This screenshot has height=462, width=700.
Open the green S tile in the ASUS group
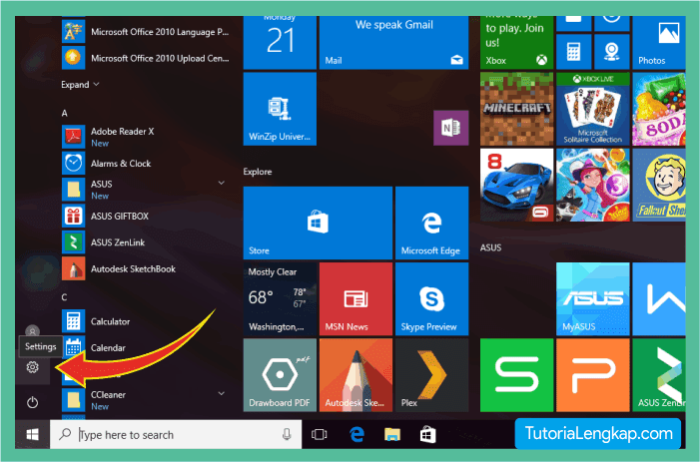coord(516,375)
